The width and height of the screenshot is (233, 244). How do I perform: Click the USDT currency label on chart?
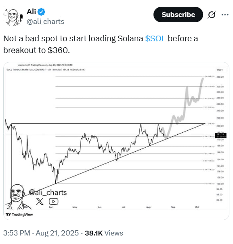coord(220,70)
